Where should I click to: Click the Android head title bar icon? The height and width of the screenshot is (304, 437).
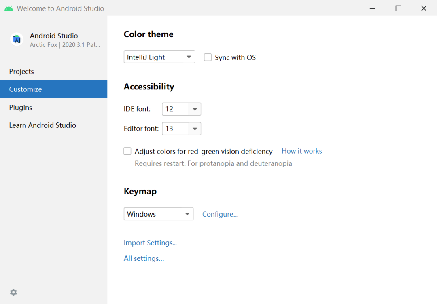(8, 8)
